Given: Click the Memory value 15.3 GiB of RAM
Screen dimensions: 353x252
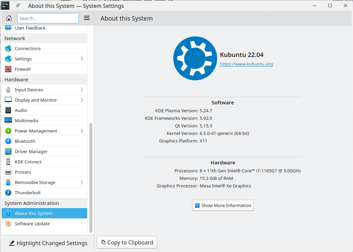Looking at the screenshot, I should coord(216,178).
